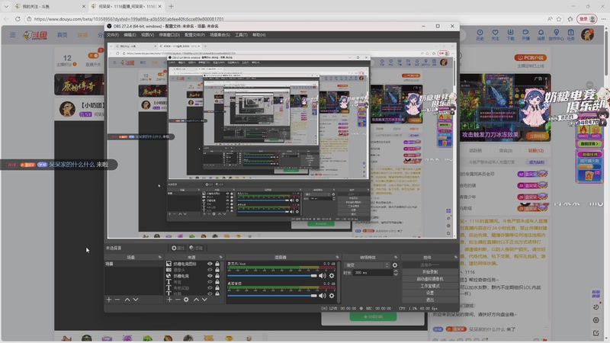Open OBS 编辑(E) menu

pyautogui.click(x=130, y=35)
